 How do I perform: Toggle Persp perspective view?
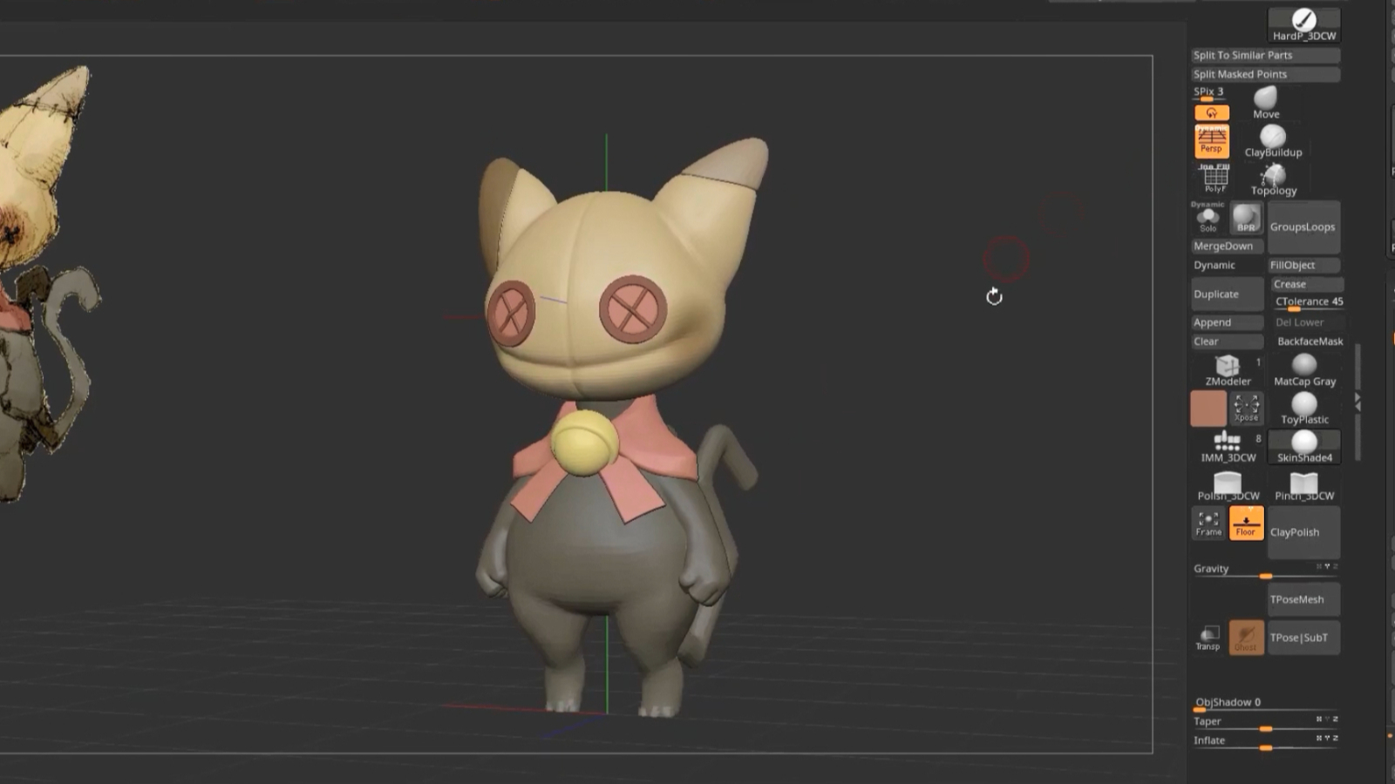(x=1211, y=140)
